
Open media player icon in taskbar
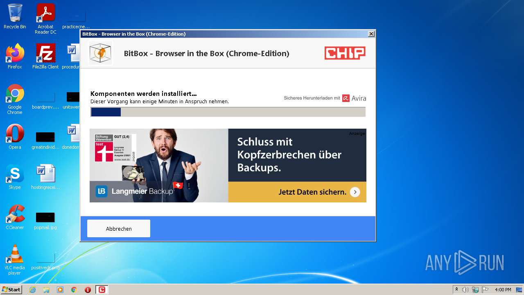(60, 290)
